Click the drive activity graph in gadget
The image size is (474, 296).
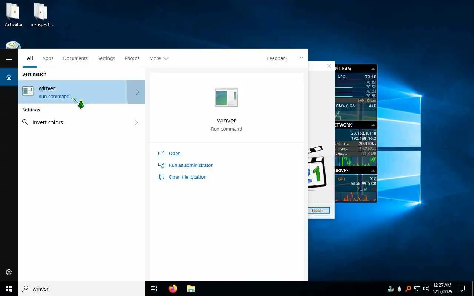(x=355, y=197)
